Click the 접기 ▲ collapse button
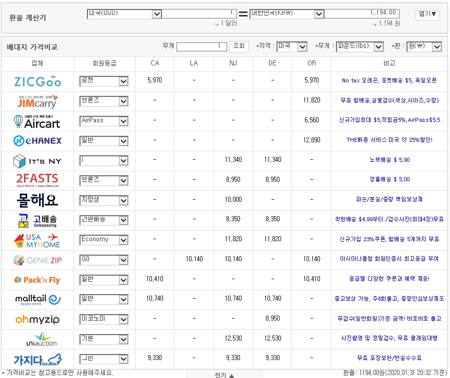This screenshot has width=450, height=378. pos(224,375)
